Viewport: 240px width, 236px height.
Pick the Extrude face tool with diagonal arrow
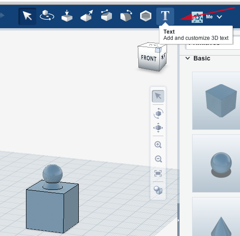(x=86, y=16)
